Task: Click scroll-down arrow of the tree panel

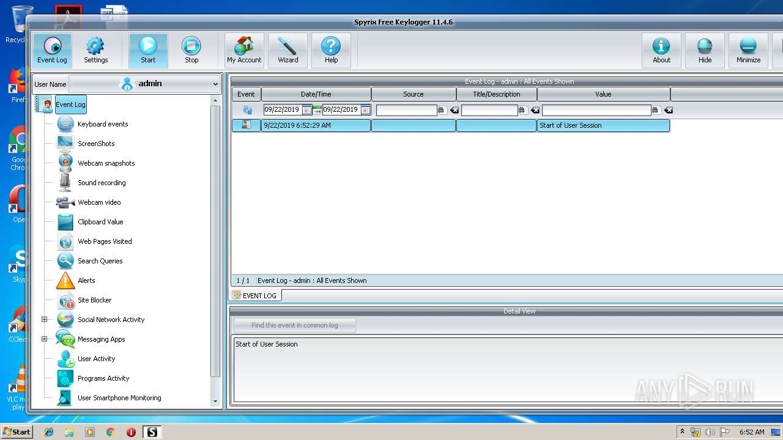Action: click(215, 402)
